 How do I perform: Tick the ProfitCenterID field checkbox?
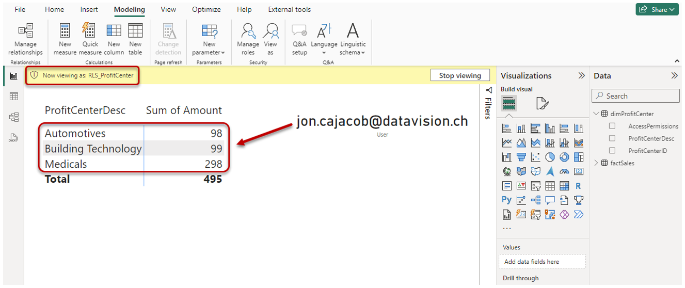tap(612, 151)
